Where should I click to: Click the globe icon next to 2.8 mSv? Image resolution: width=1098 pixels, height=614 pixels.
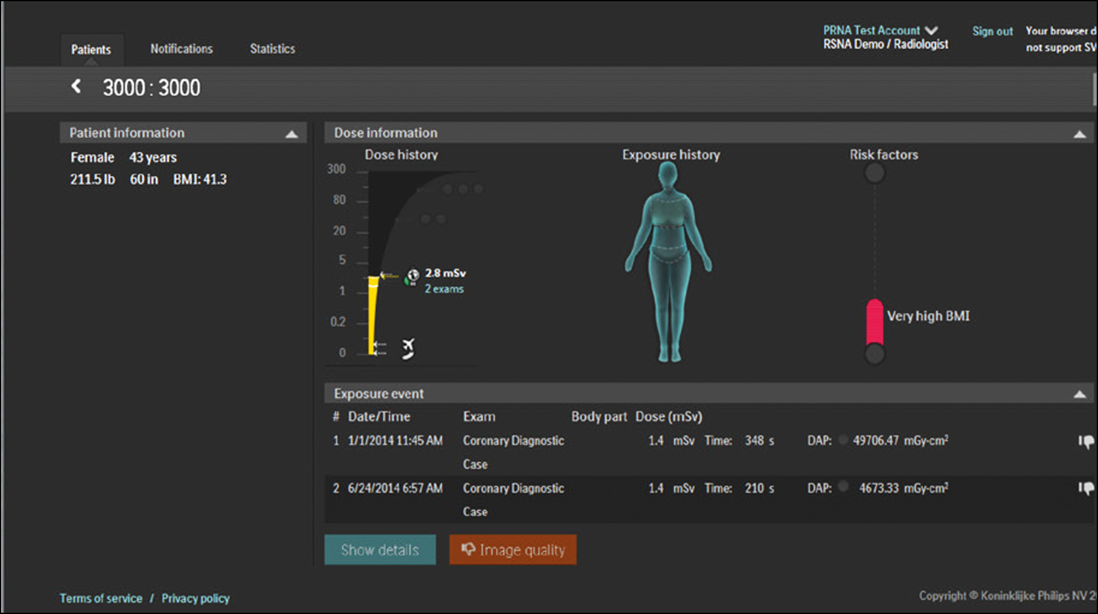click(413, 275)
